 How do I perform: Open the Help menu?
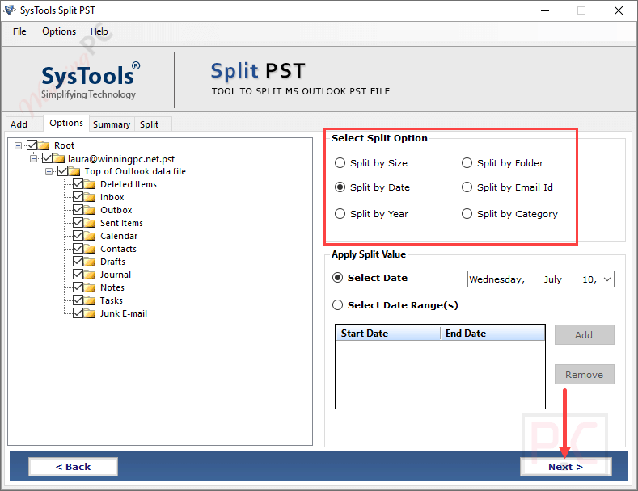pyautogui.click(x=99, y=31)
